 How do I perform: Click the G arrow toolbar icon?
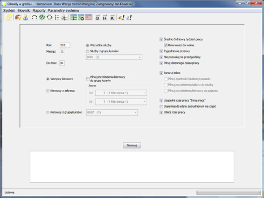coord(98,17)
